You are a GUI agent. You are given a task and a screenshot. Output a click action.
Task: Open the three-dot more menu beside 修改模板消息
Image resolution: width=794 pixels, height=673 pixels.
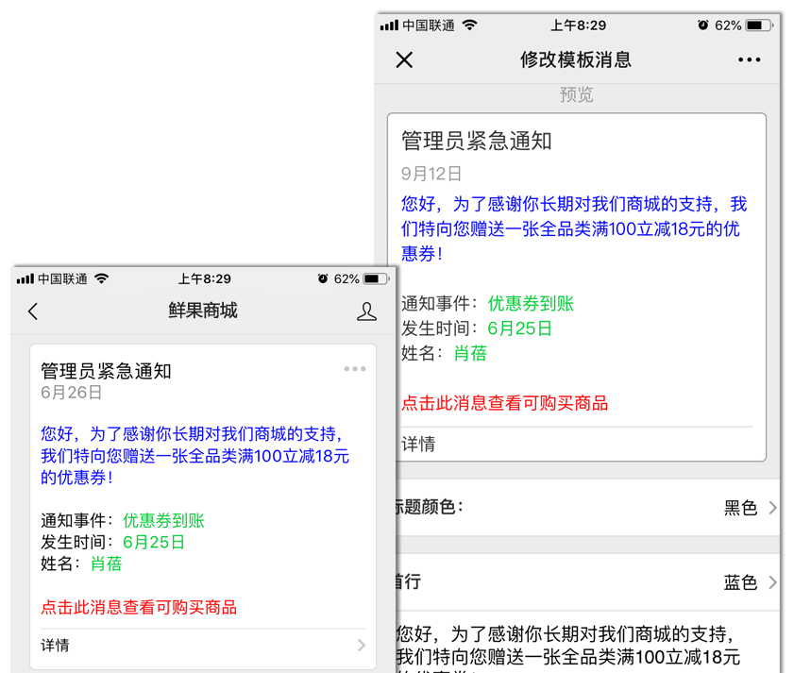(749, 60)
